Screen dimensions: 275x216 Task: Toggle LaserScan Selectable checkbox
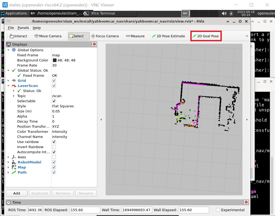[x=54, y=101]
